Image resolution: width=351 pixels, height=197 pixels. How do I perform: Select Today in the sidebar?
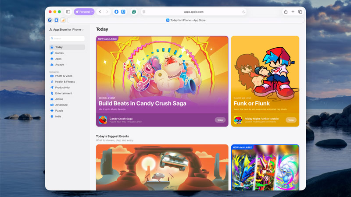click(67, 47)
